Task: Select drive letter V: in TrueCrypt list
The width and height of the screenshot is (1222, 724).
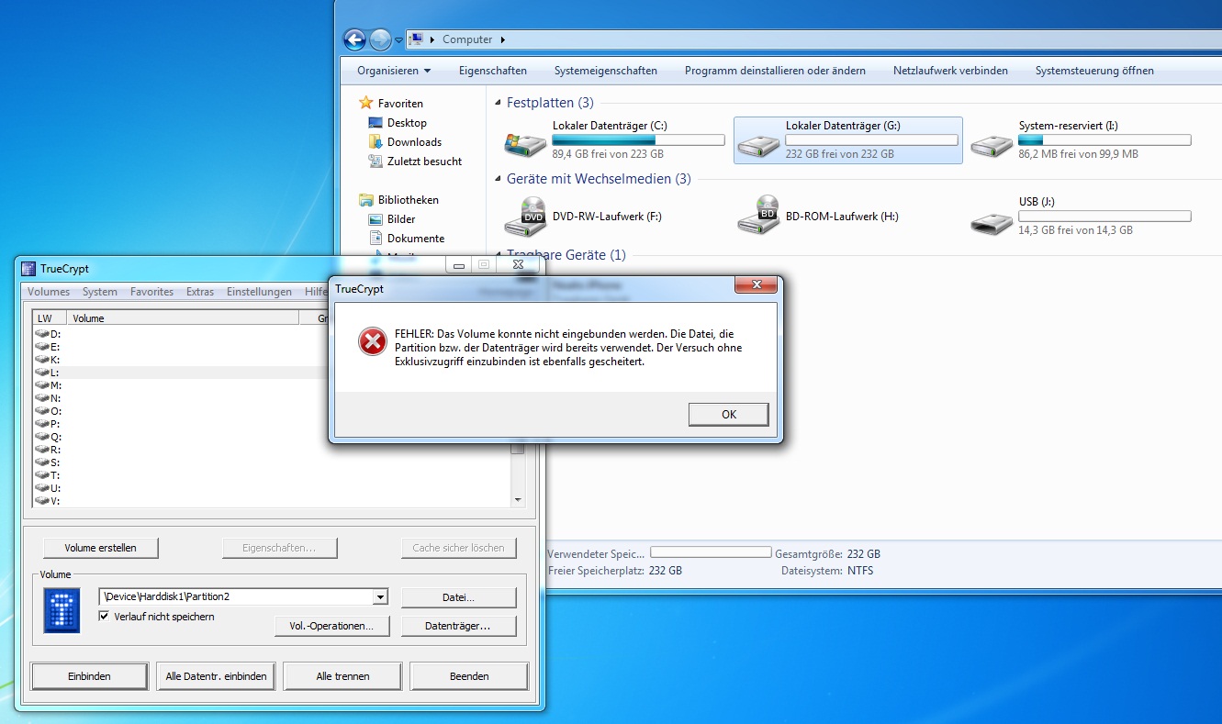Action: 48,501
